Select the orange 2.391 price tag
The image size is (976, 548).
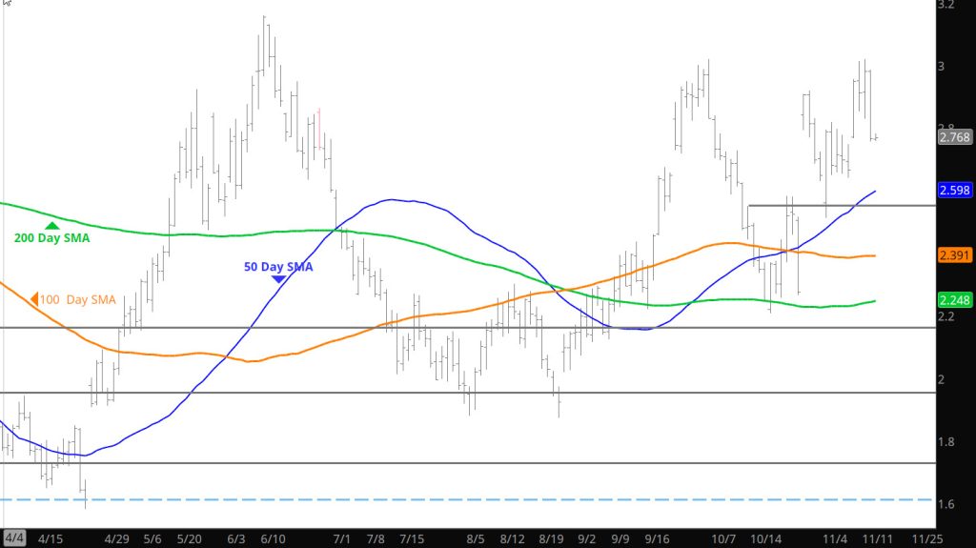pyautogui.click(x=954, y=255)
